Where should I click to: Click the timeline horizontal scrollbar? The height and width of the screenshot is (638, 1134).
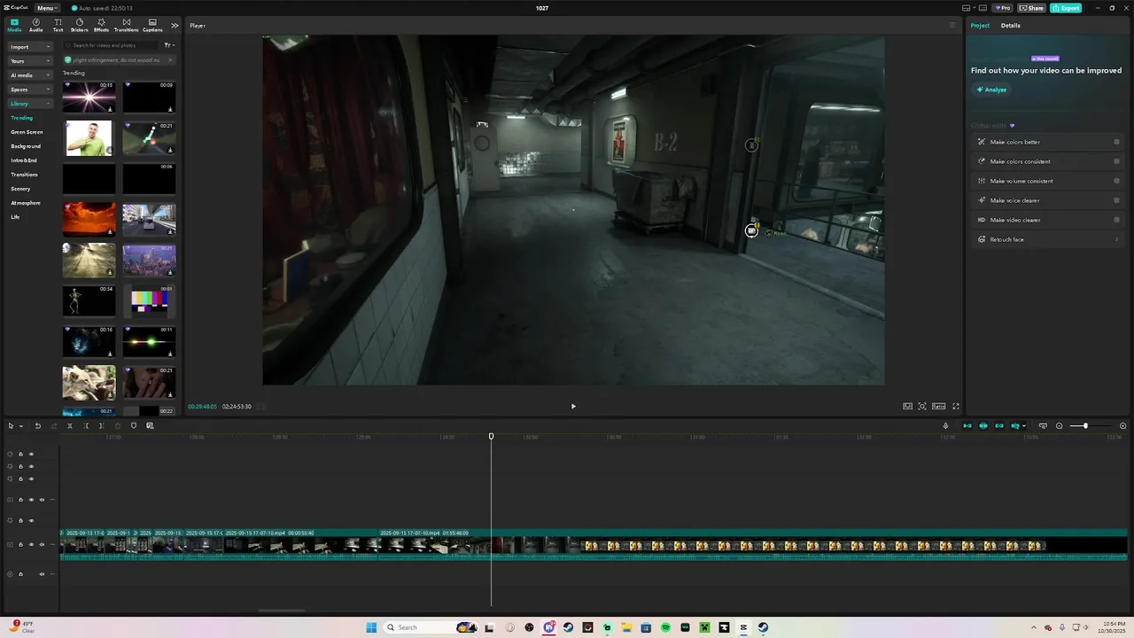(282, 611)
